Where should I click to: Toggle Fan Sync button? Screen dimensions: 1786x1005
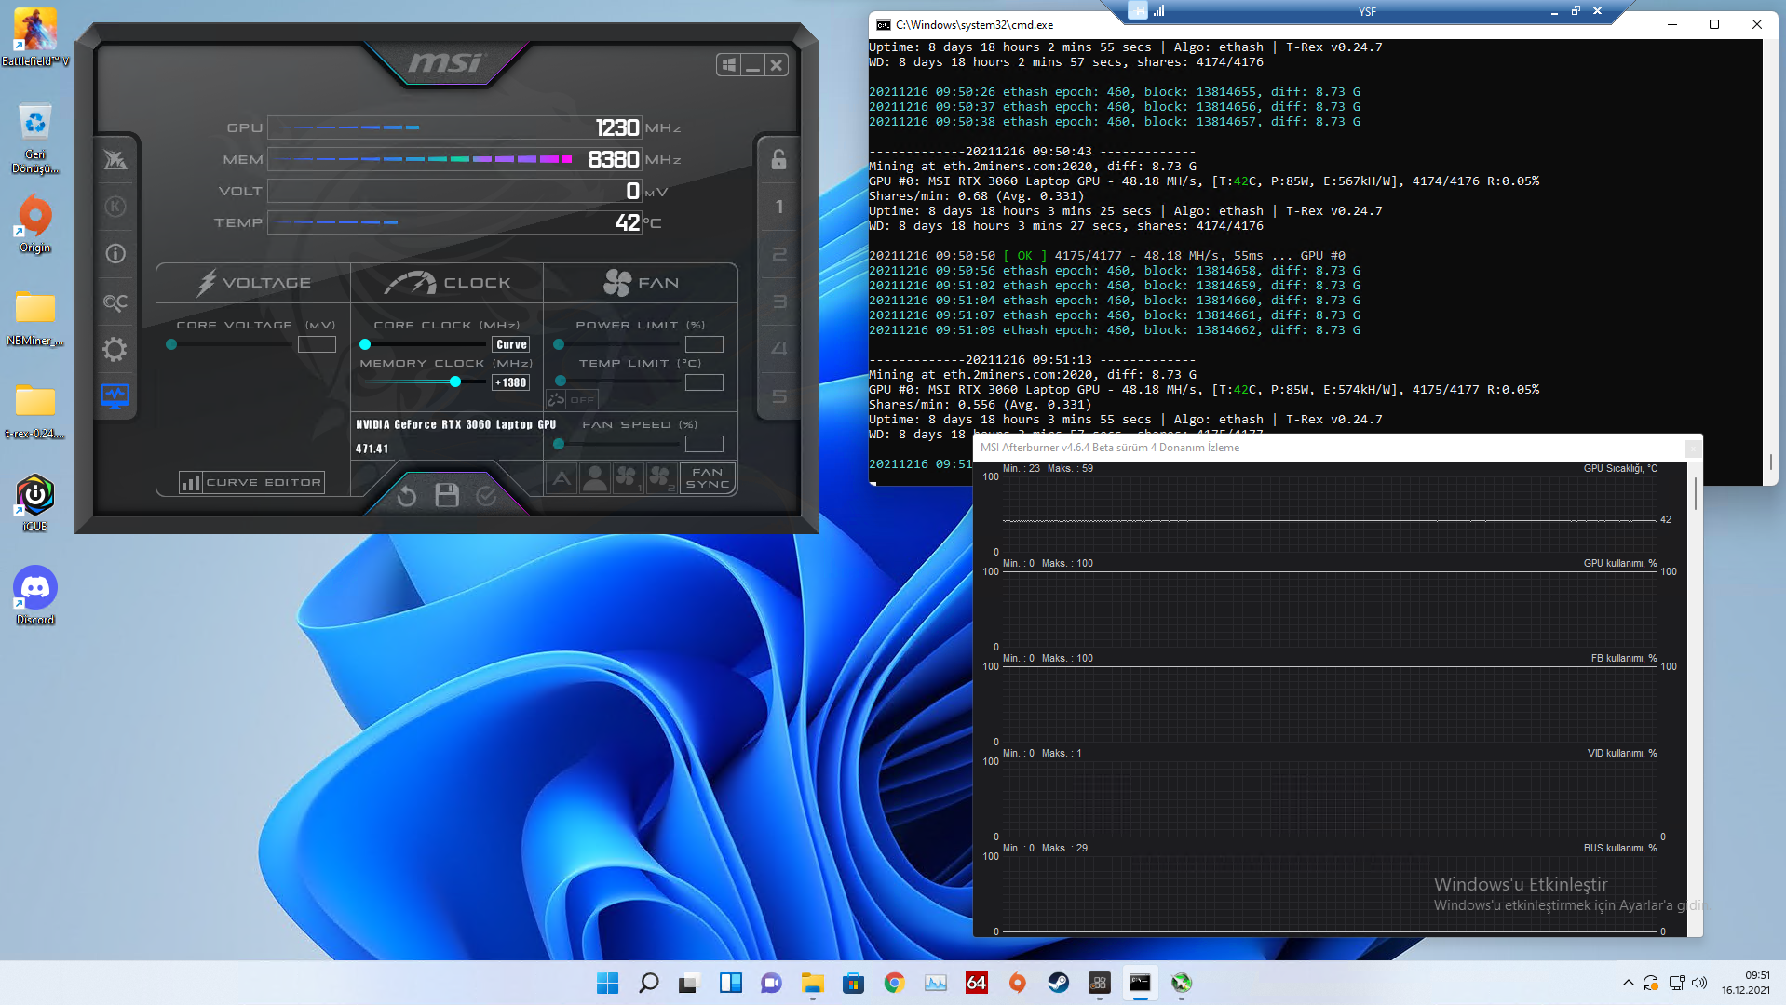[x=708, y=478]
